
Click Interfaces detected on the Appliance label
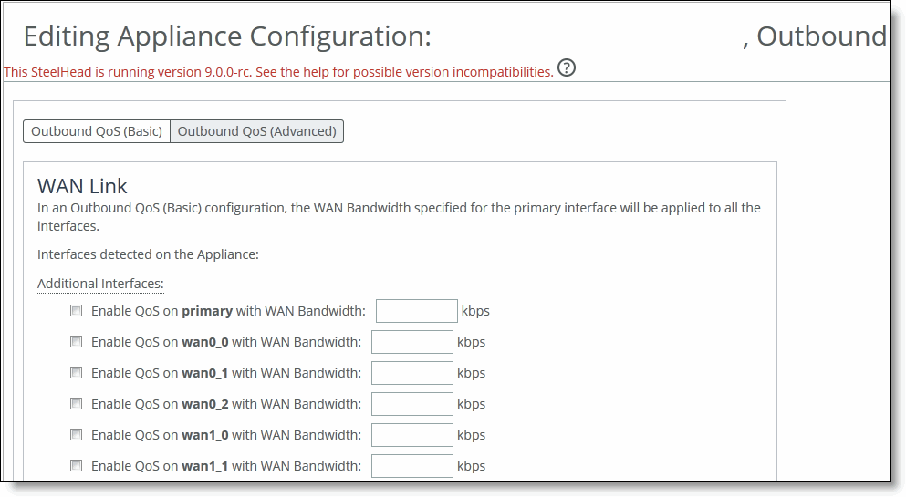pyautogui.click(x=148, y=254)
